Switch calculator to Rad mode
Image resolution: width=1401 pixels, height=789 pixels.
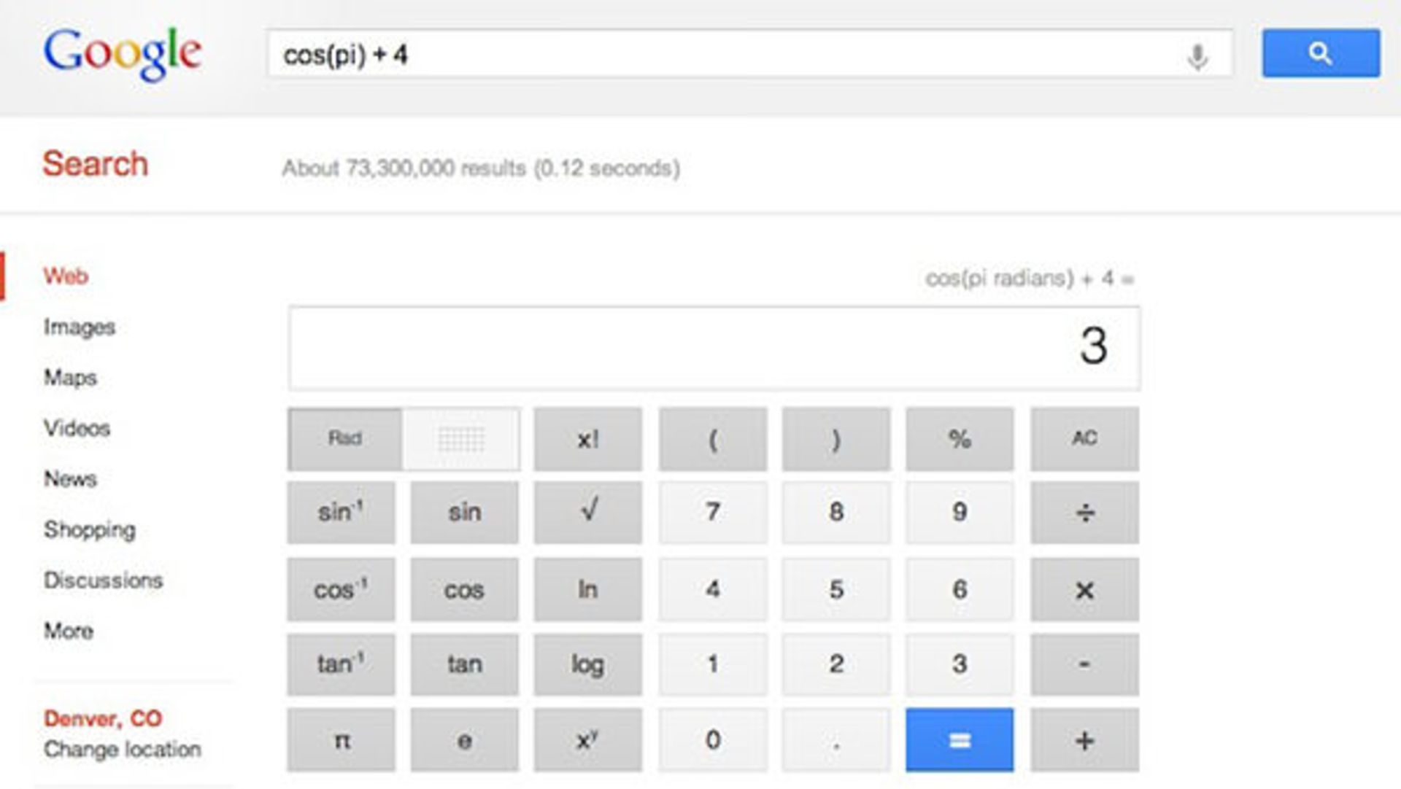(344, 438)
